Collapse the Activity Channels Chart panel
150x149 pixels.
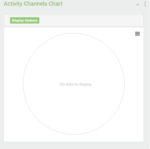pyautogui.click(x=138, y=5)
